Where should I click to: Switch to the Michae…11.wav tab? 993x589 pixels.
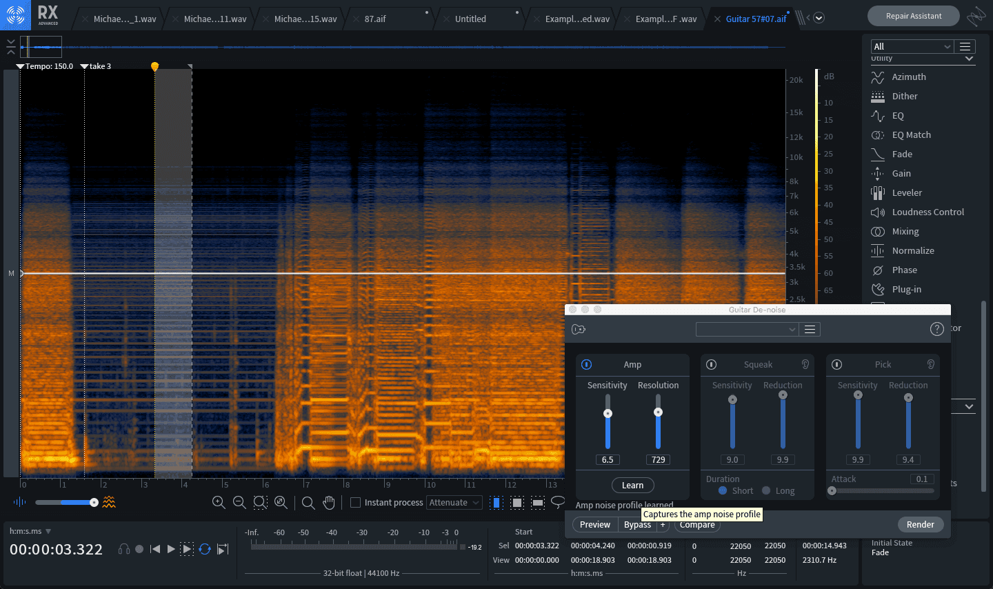click(x=215, y=19)
